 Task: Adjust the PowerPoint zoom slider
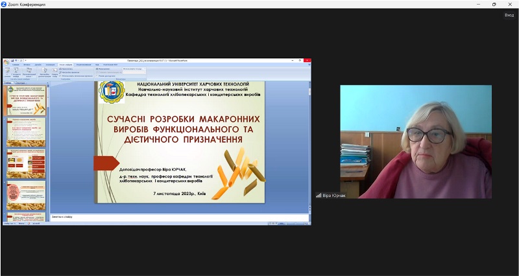(x=296, y=224)
